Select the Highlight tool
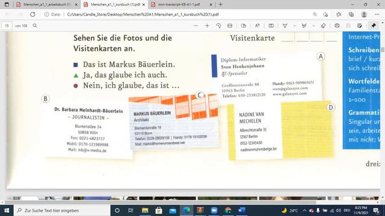Screen dimensions: 385x216 304,26
